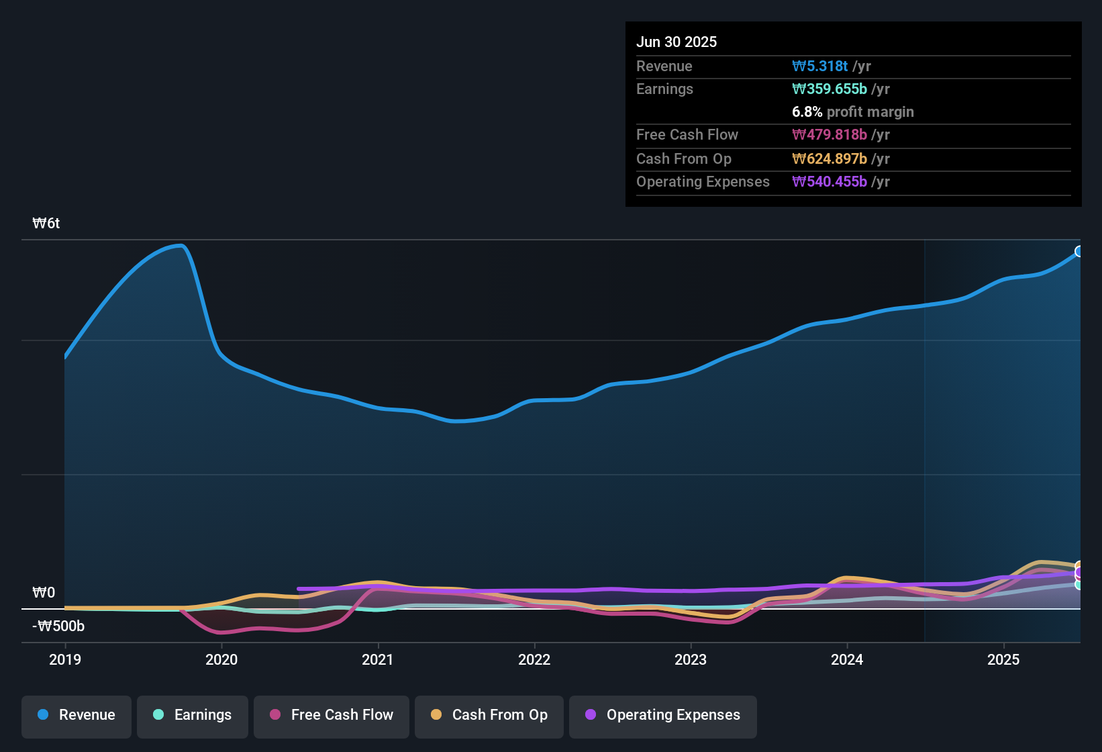
Task: Toggle the Earnings series off
Action: 193,715
